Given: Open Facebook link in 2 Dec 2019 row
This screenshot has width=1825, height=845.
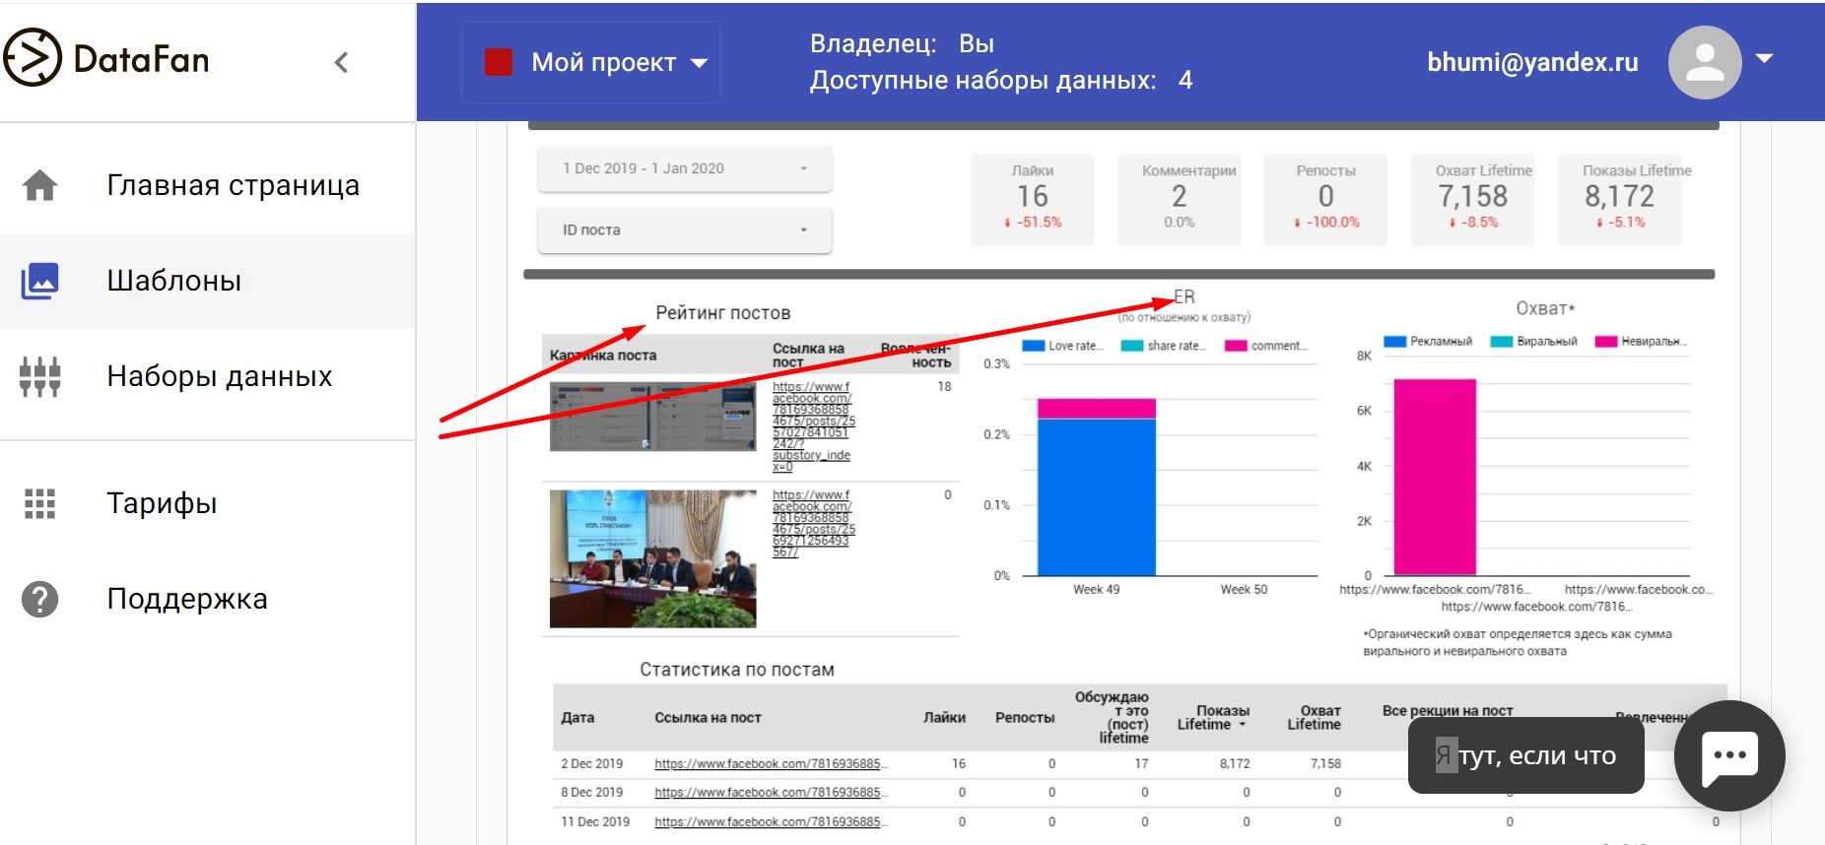Looking at the screenshot, I should (771, 763).
